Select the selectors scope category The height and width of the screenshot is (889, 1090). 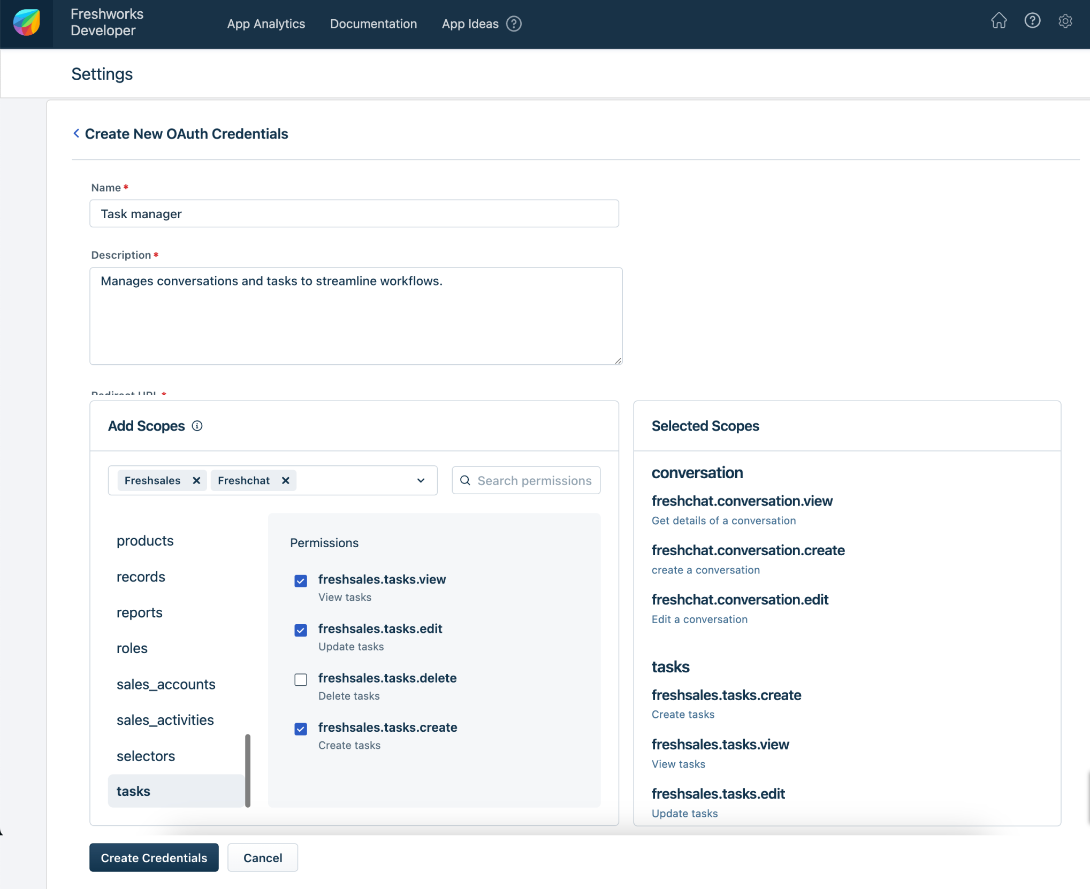coord(146,756)
